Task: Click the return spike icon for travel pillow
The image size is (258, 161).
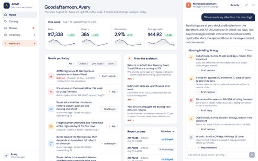Action: point(51,92)
